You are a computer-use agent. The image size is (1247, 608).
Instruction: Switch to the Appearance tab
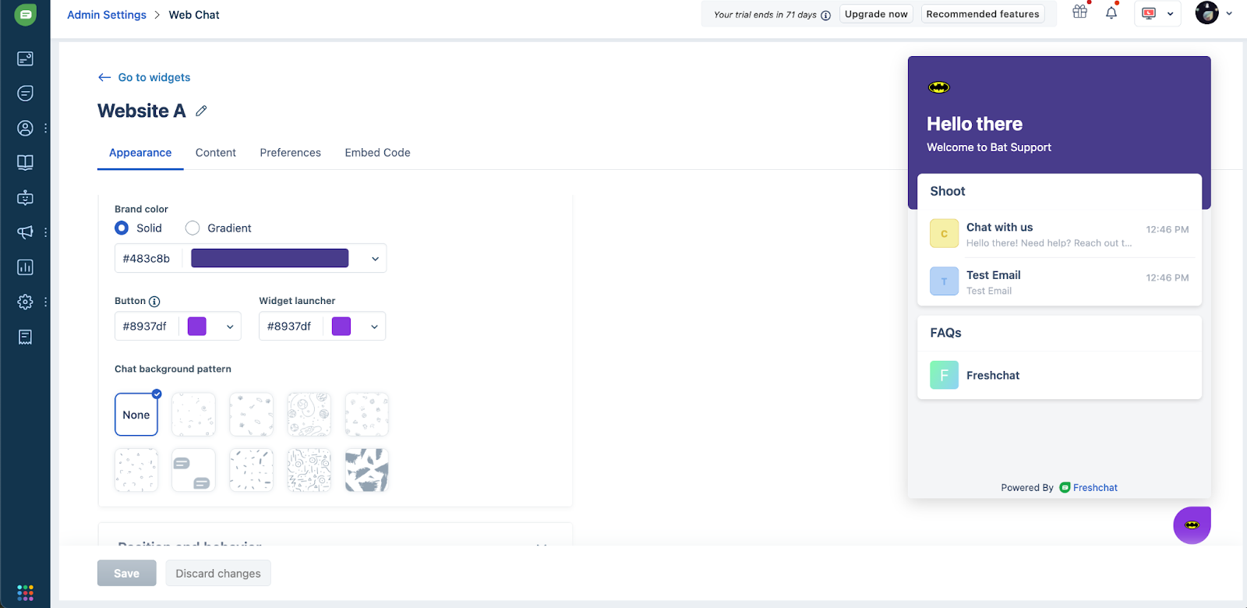pos(140,153)
